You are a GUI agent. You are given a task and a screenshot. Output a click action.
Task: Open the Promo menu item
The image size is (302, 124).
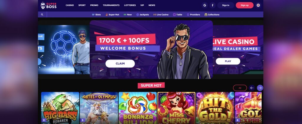[x=94, y=5]
